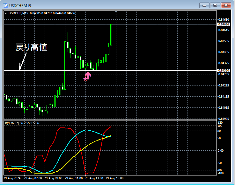Screen dimensions: 235x185
Task: Click the 0.84055 price scale value
Action: [224, 107]
